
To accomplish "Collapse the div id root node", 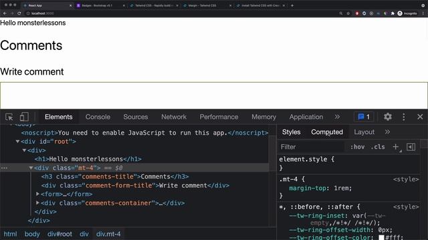I will click(x=18, y=141).
